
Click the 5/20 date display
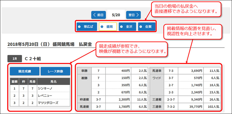tap(116, 15)
